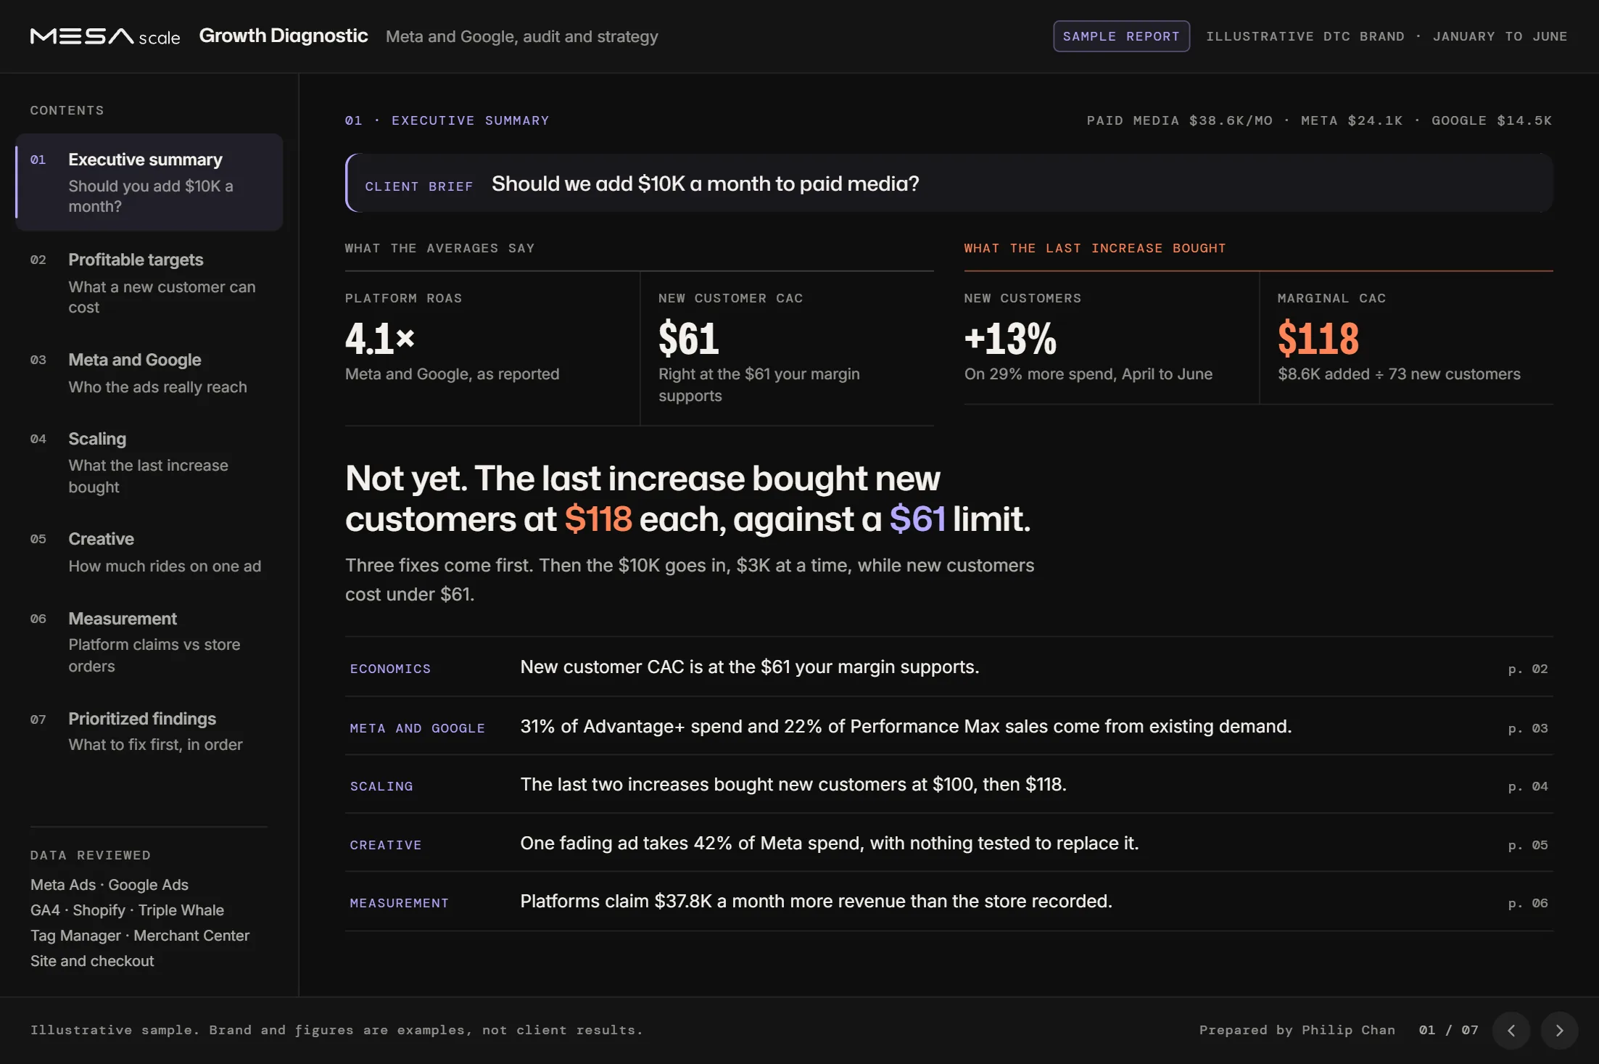Viewport: 1599px width, 1064px height.
Task: Open Executive summary in contents
Action: (149, 182)
